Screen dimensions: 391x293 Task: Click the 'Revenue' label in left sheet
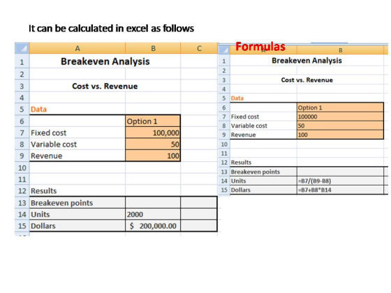[46, 156]
